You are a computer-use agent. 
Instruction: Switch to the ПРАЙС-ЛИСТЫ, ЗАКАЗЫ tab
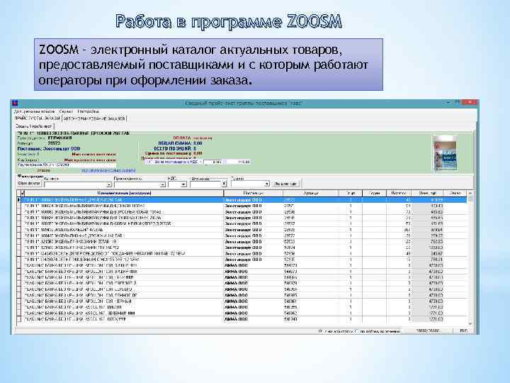click(38, 118)
